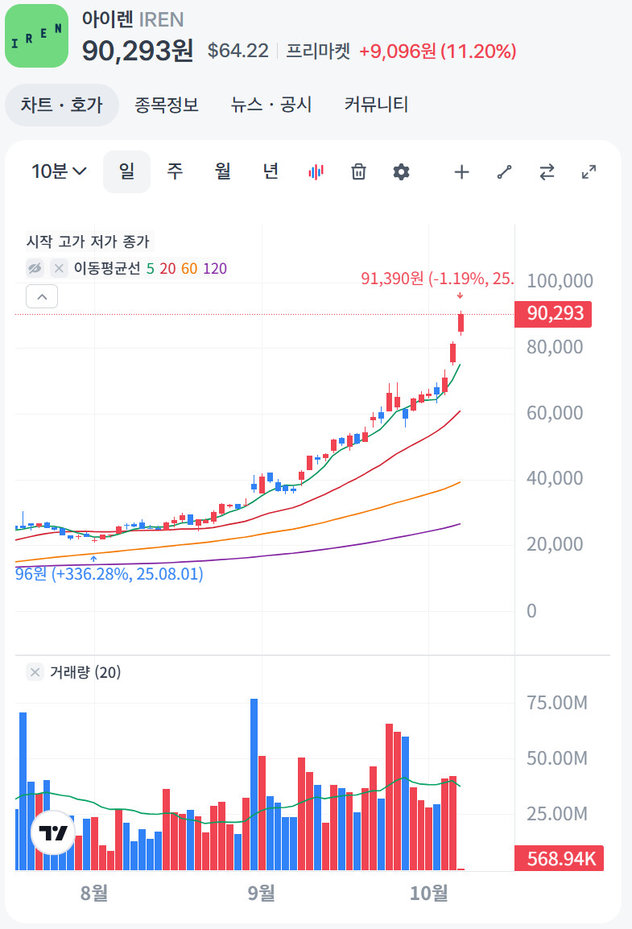The image size is (632, 929).
Task: Click the IREN stock logo thumbnail
Action: [36, 36]
